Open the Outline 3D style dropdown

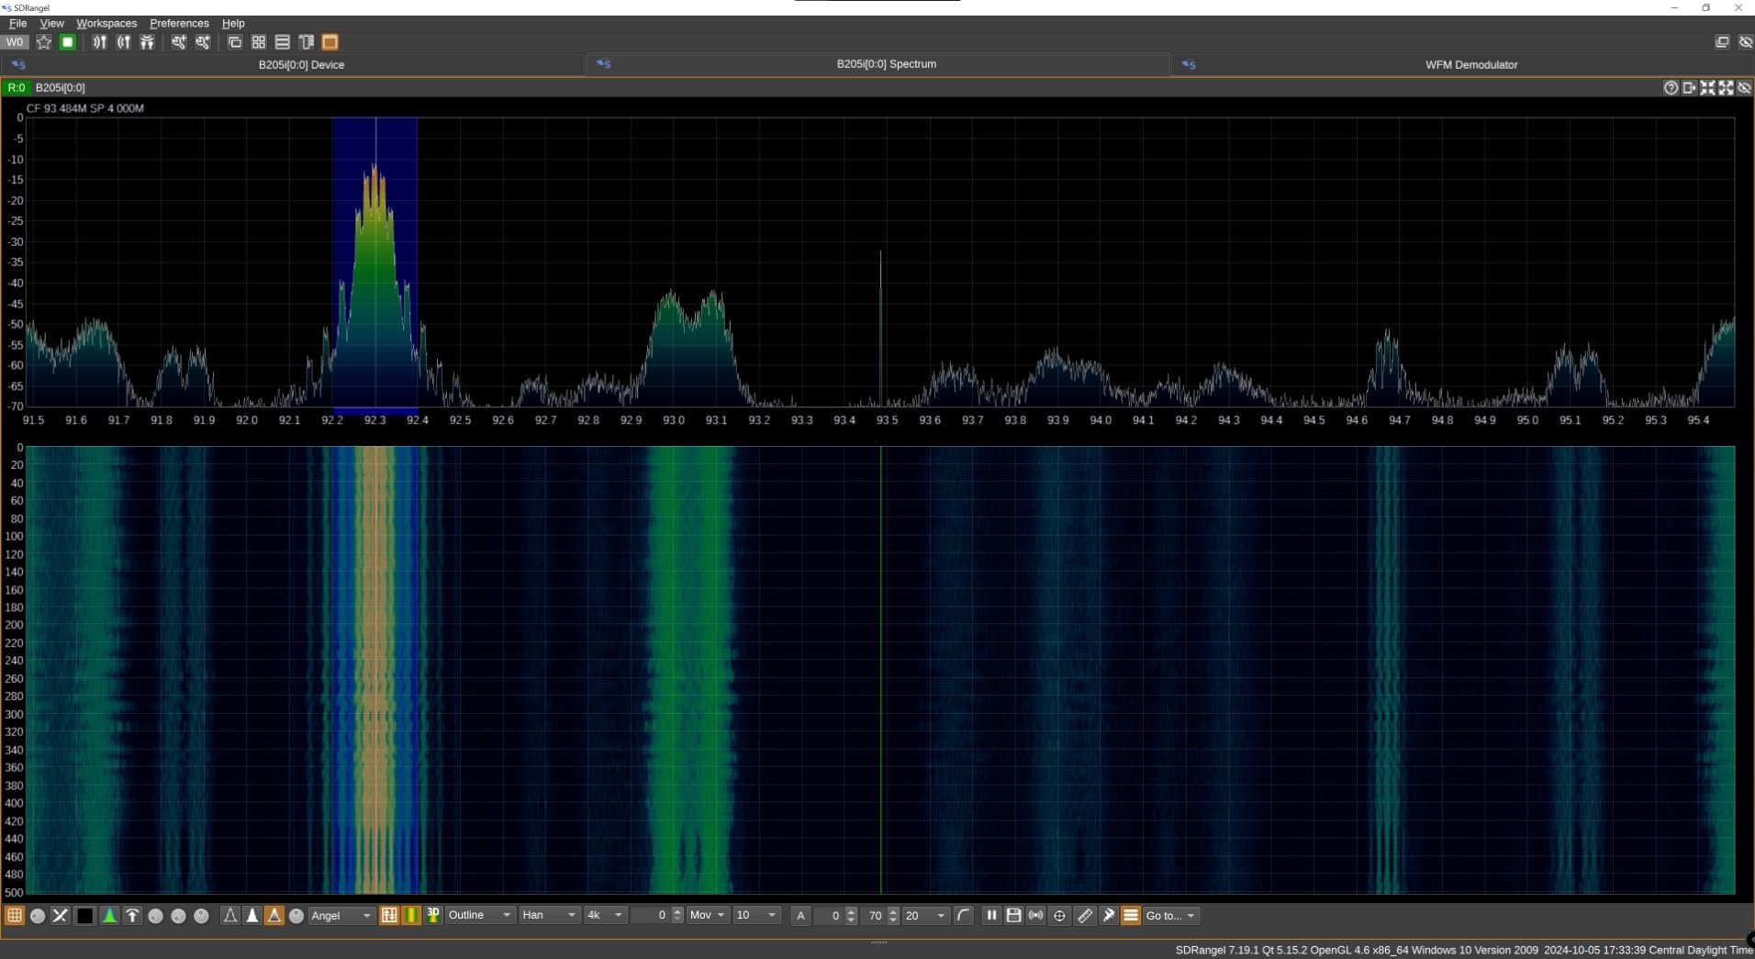click(479, 915)
